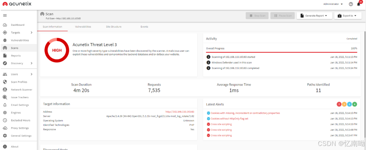Open the Generate Report dropdown arrow
366x150 pixels.
[x=326, y=16]
